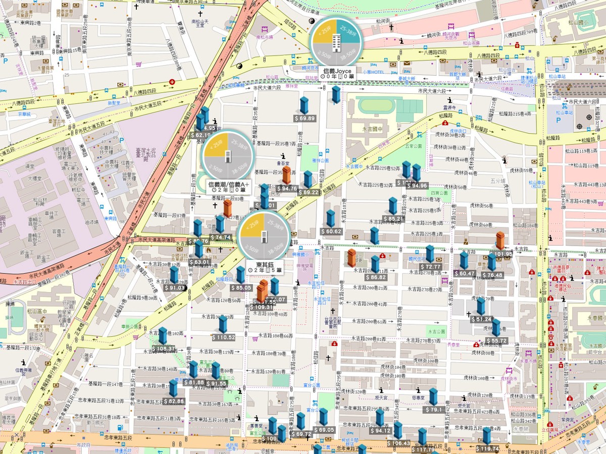Click the blue building marker priced $60.47
The width and height of the screenshot is (606, 454).
point(464,261)
